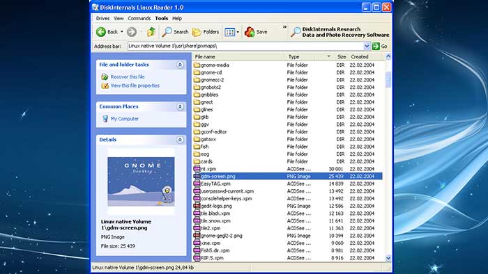Click the gnome-gegl2-2.png file icon

(197, 236)
